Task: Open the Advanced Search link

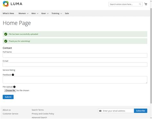Action: click(39, 117)
